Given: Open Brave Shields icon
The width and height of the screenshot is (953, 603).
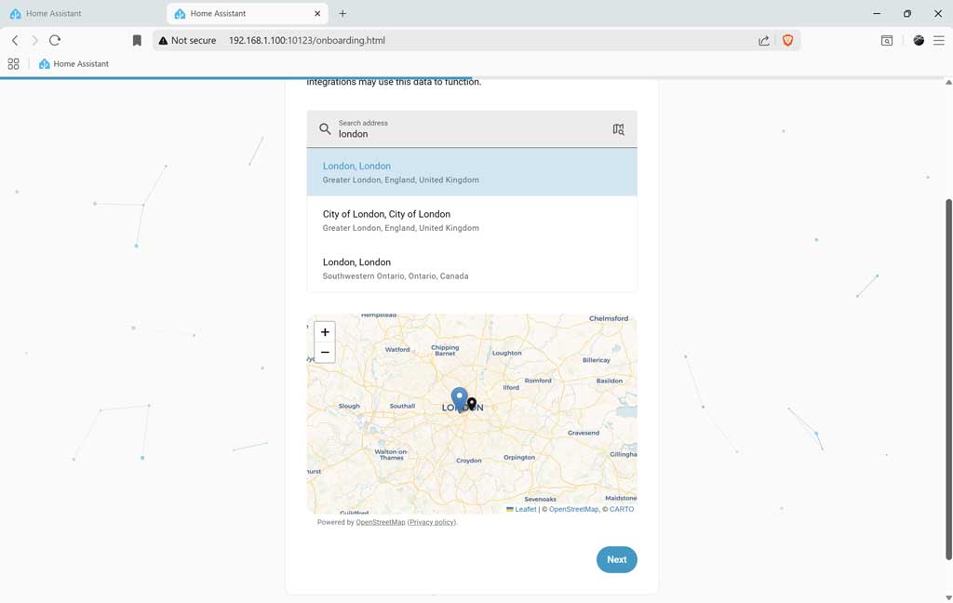Looking at the screenshot, I should (x=787, y=40).
